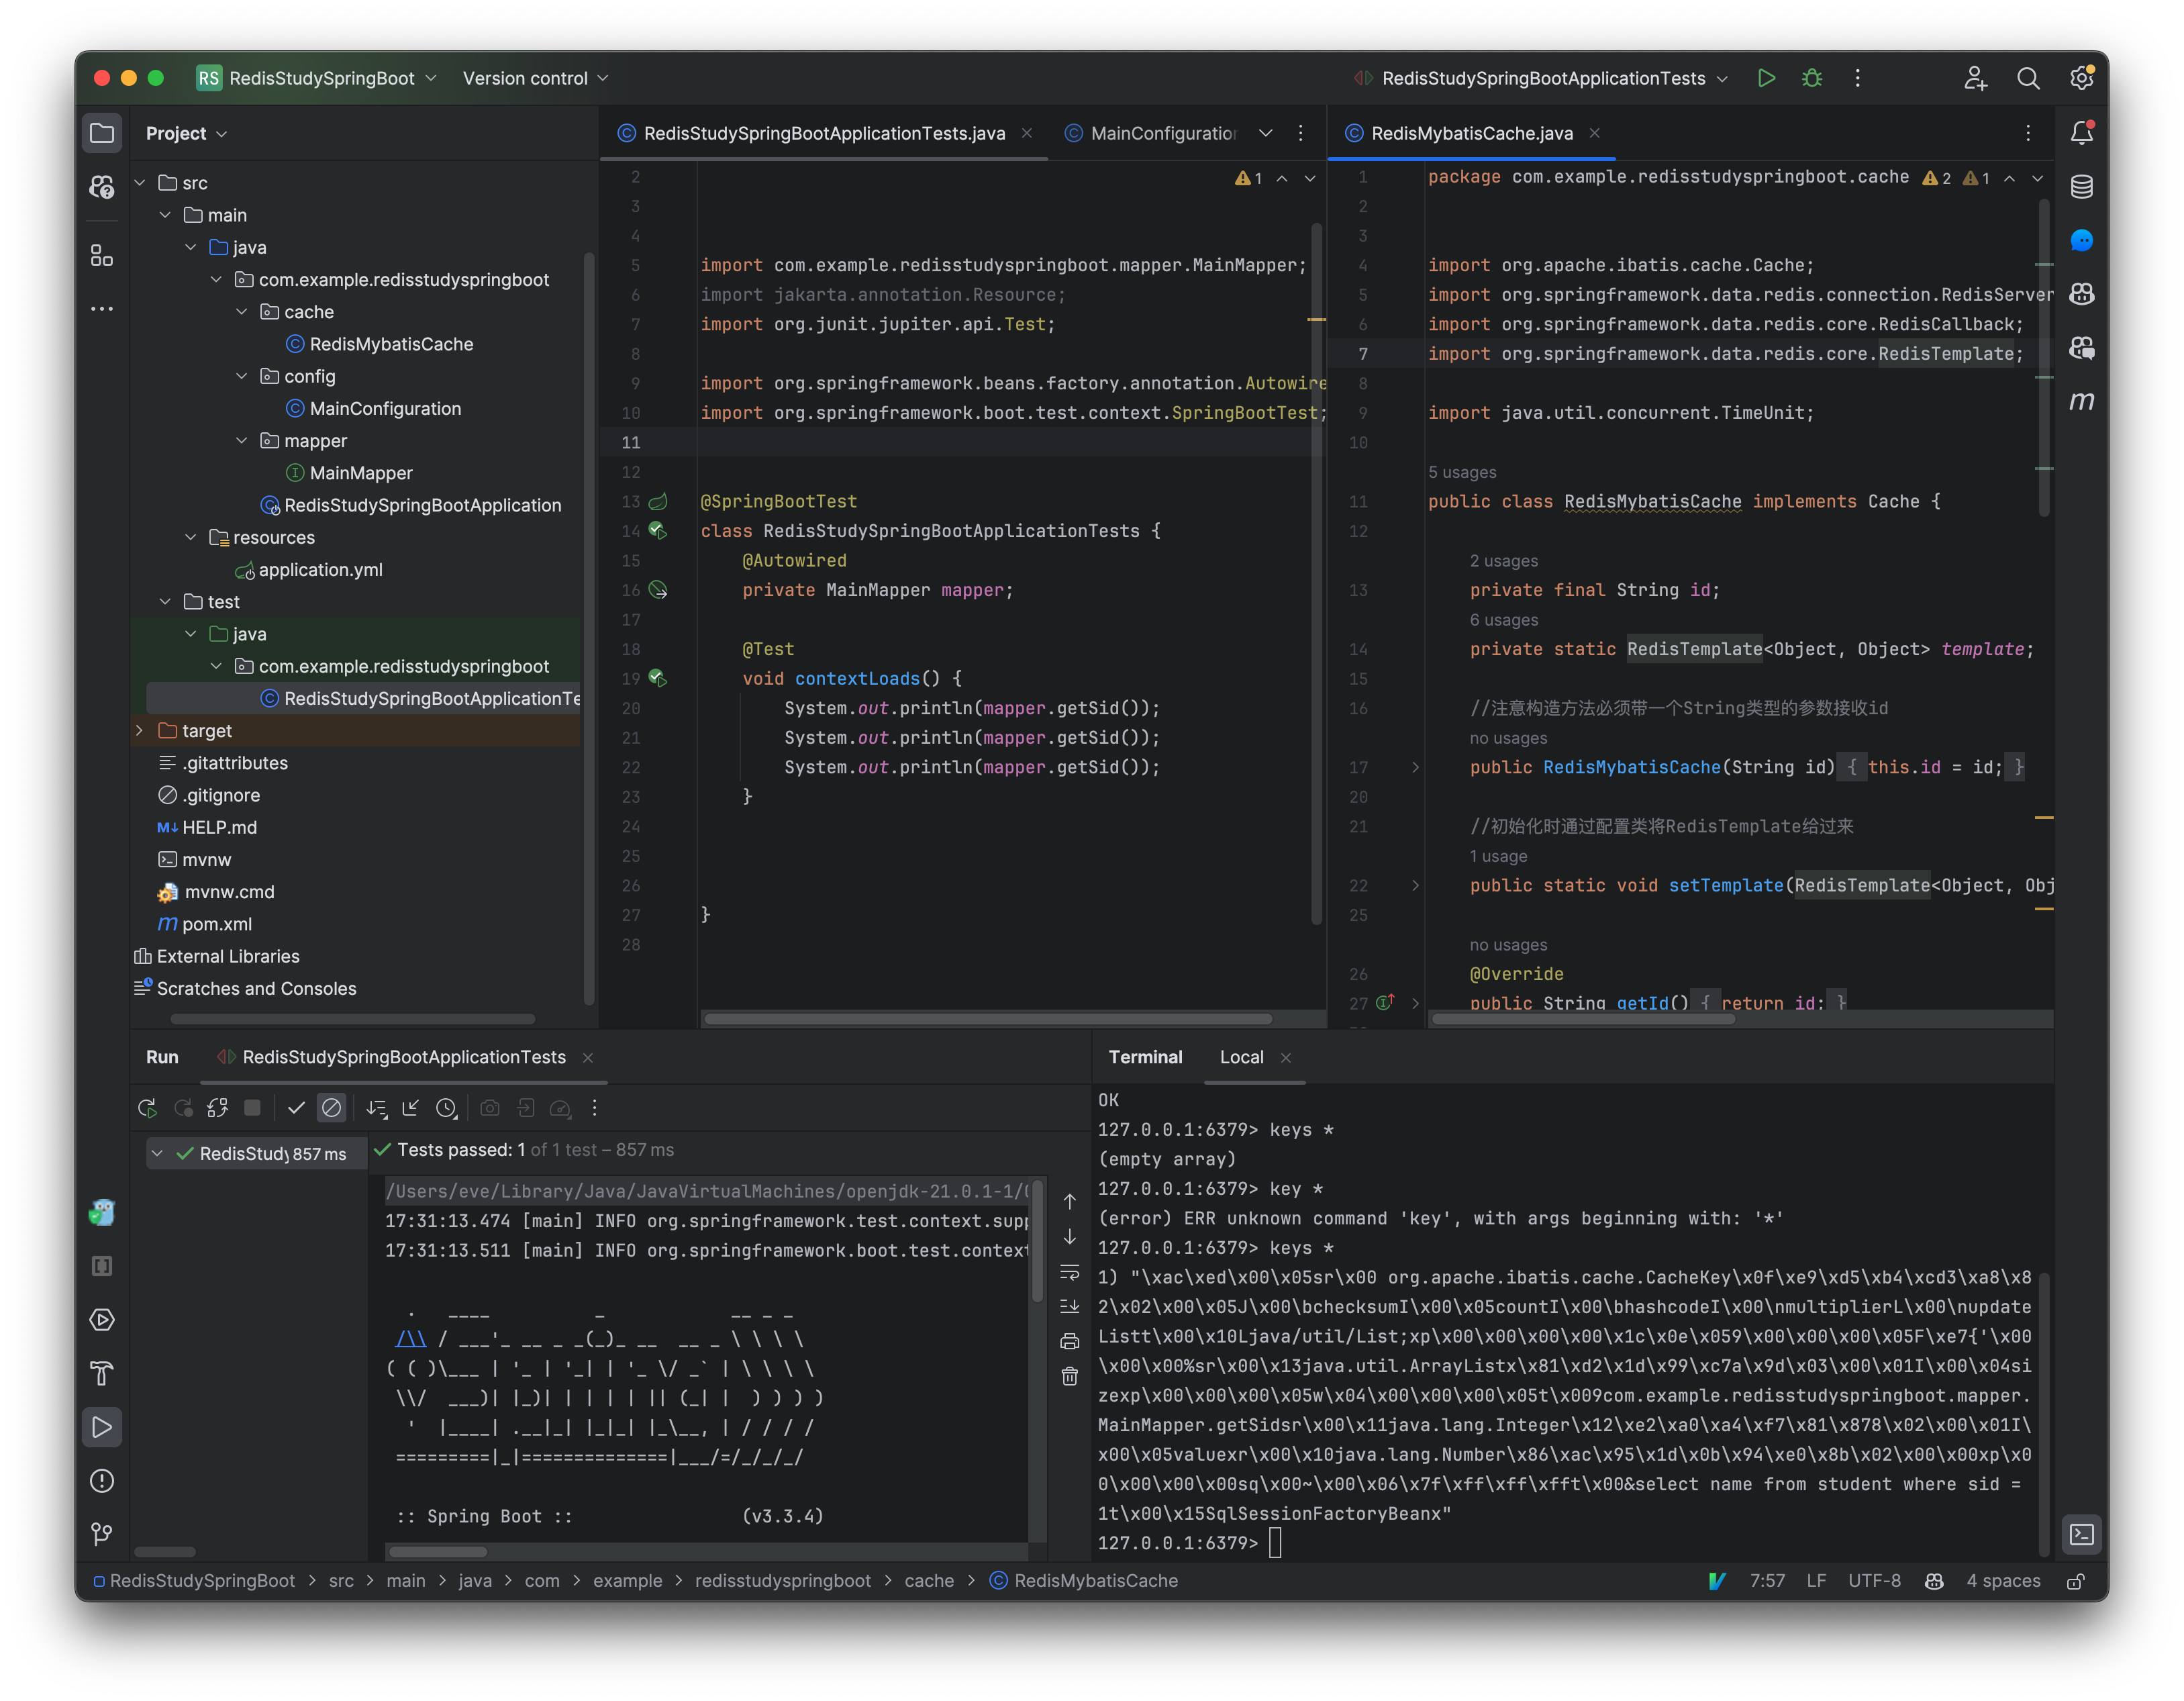
Task: Expand folded RedisMybatisCache constructor
Action: tap(1415, 767)
